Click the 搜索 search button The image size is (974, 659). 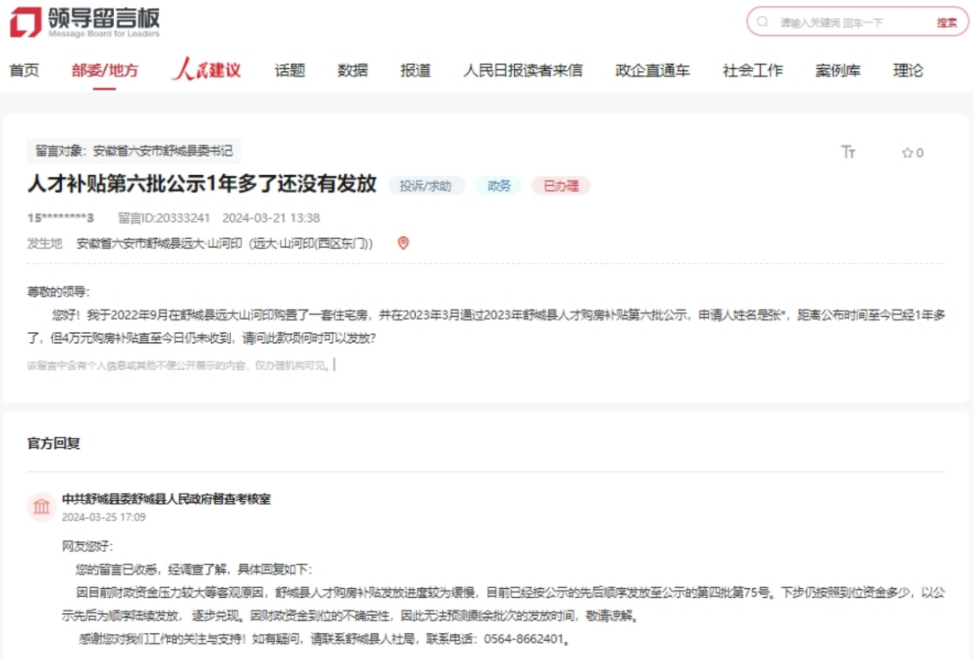pyautogui.click(x=947, y=22)
